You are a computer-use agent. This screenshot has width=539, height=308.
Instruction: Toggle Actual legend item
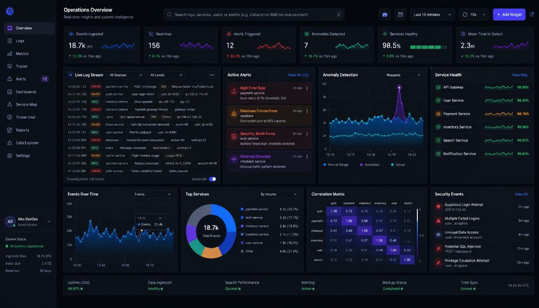pyautogui.click(x=398, y=165)
